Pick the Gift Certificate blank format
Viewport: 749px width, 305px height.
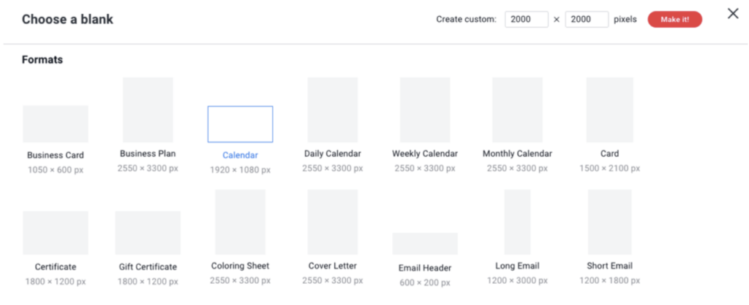click(x=148, y=233)
